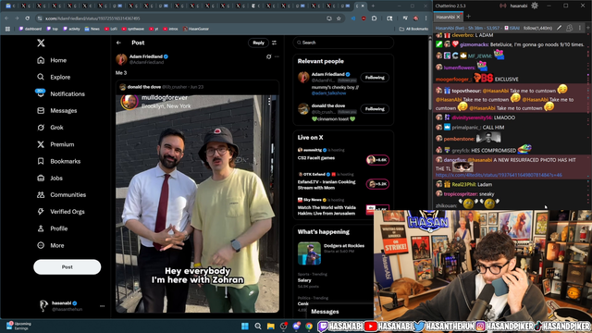Screen dimensions: 592x333
Task: Open Profile in the X sidebar
Action: tap(53, 228)
